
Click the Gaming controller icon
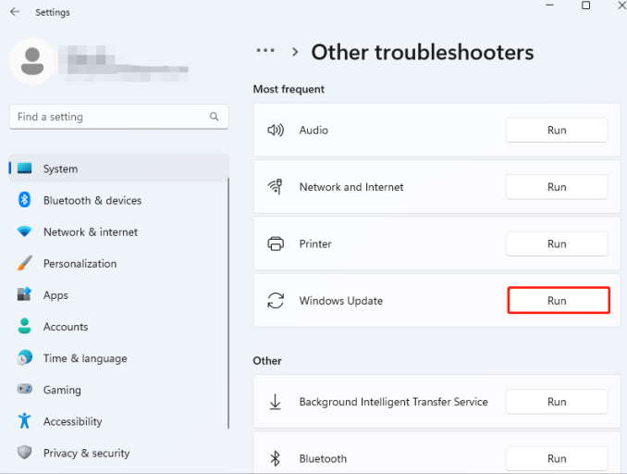pyautogui.click(x=25, y=390)
